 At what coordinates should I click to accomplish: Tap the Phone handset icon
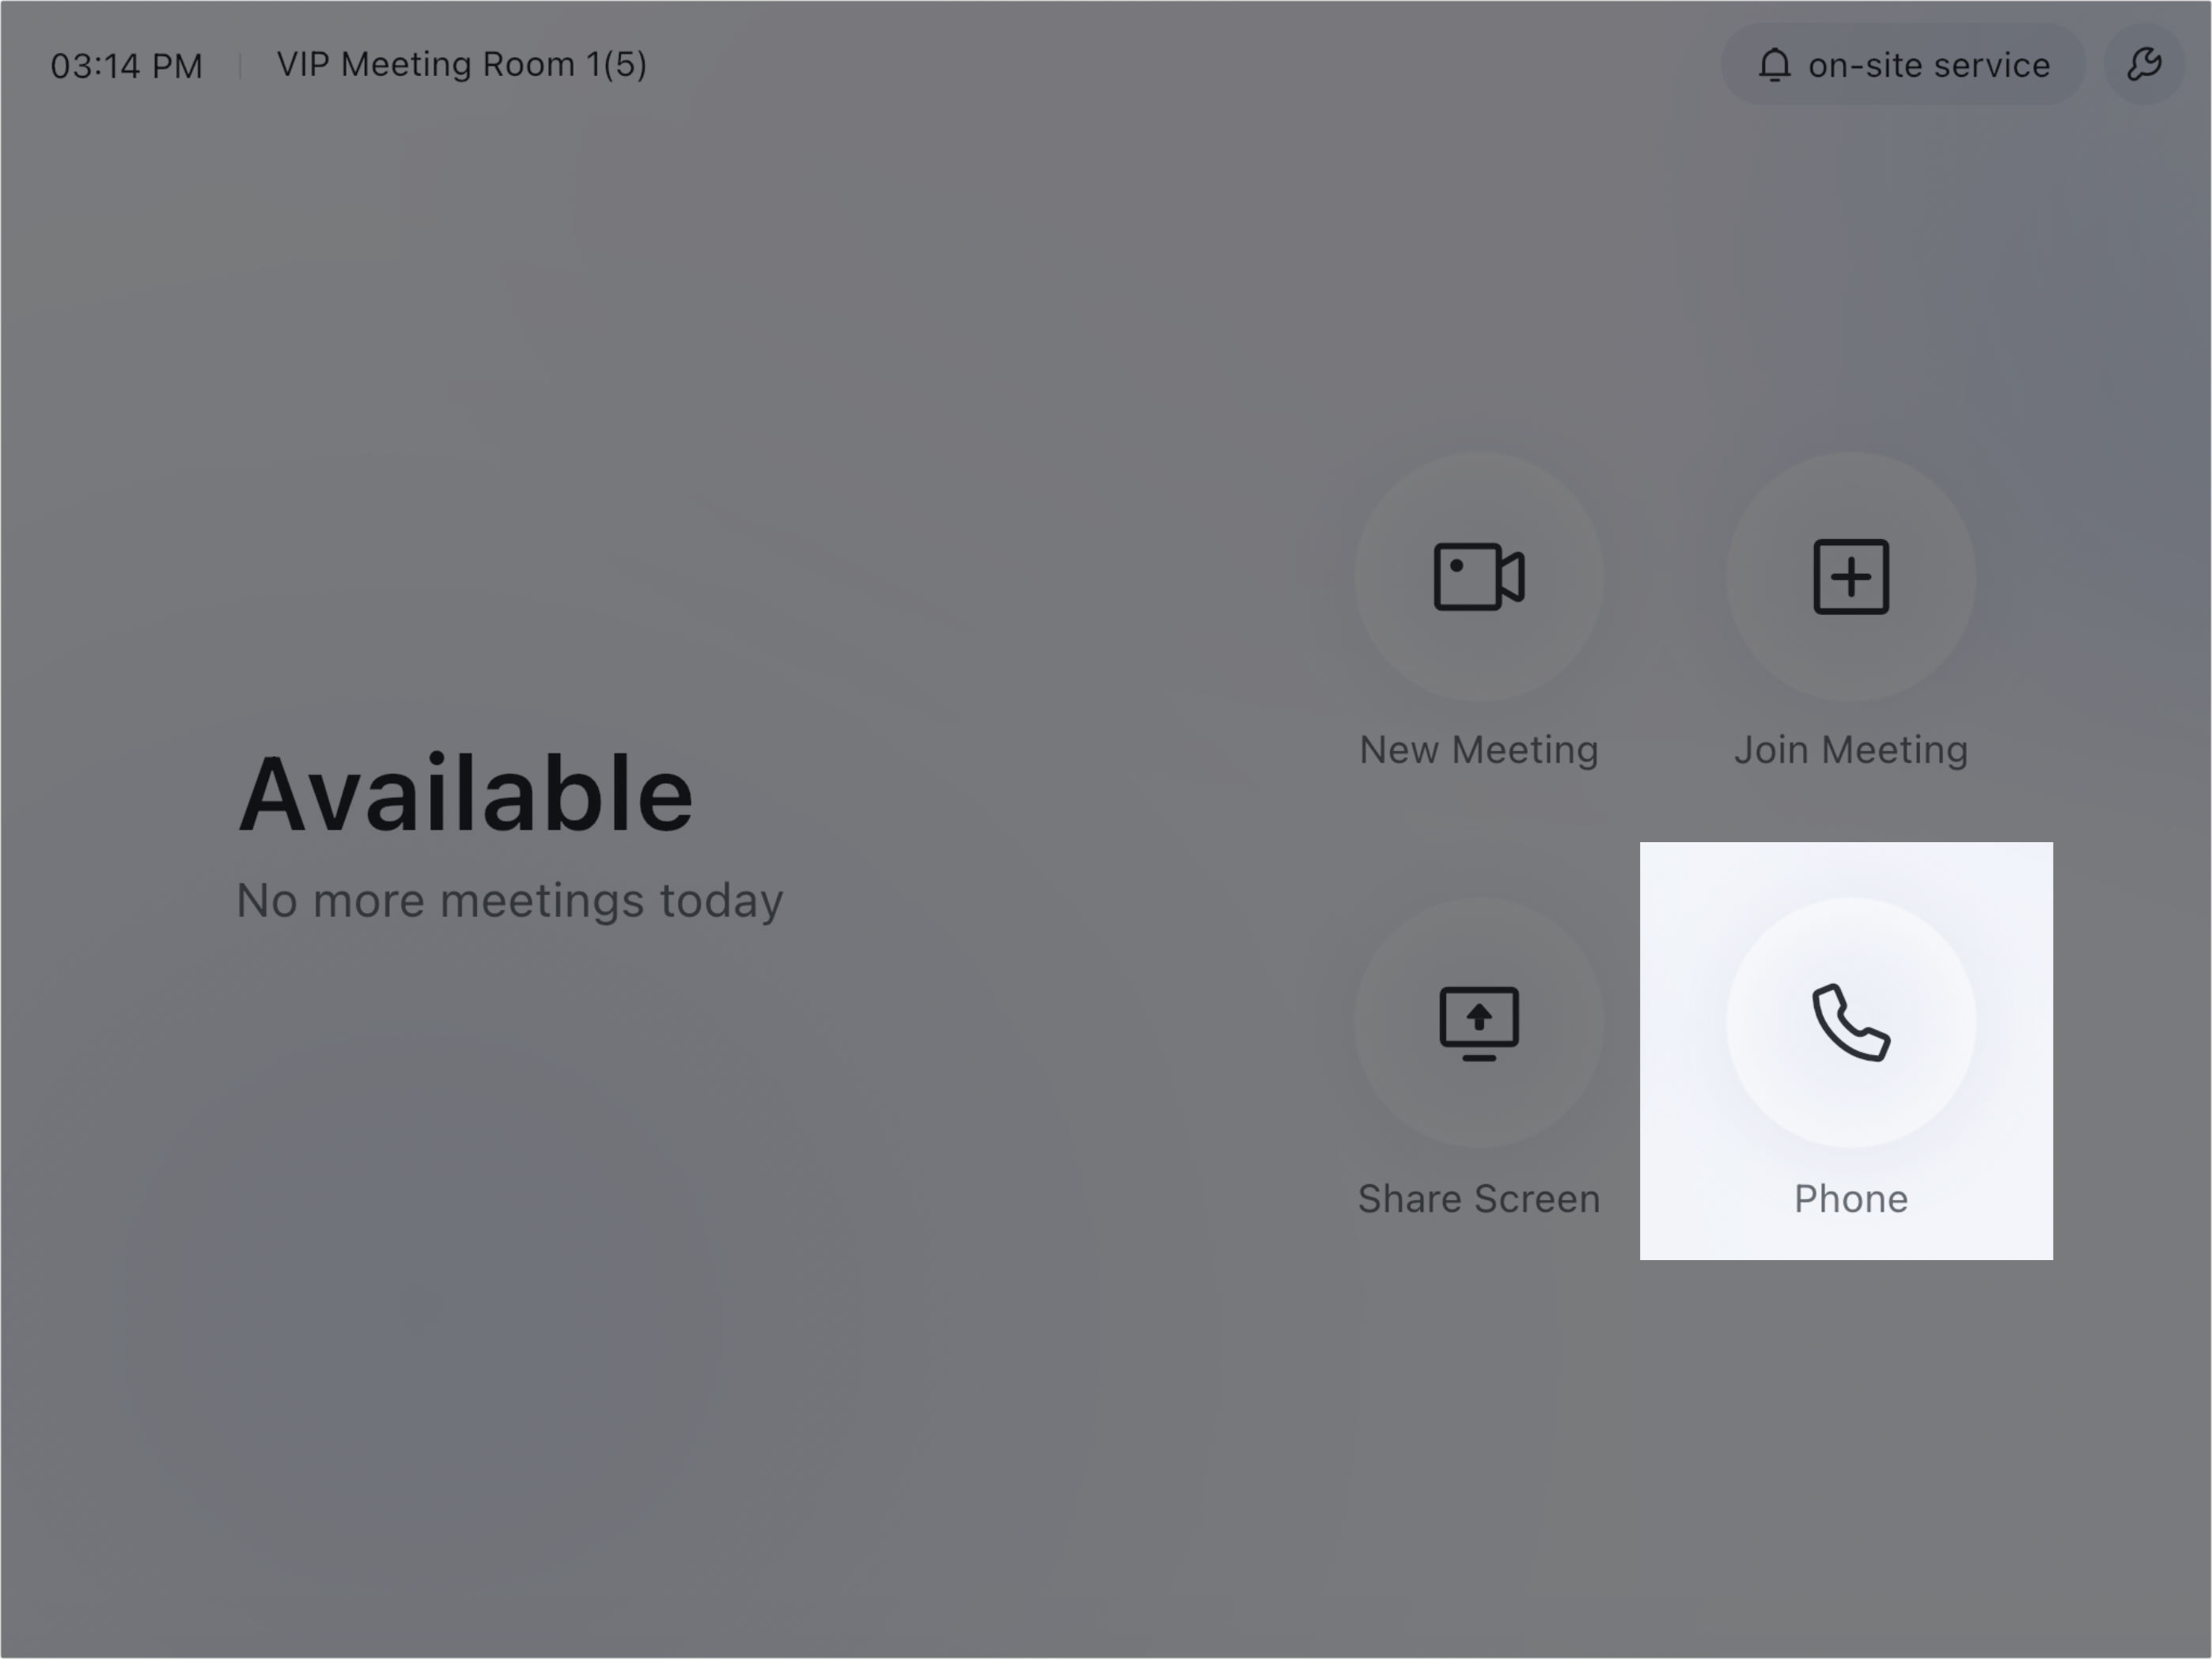[1851, 1023]
